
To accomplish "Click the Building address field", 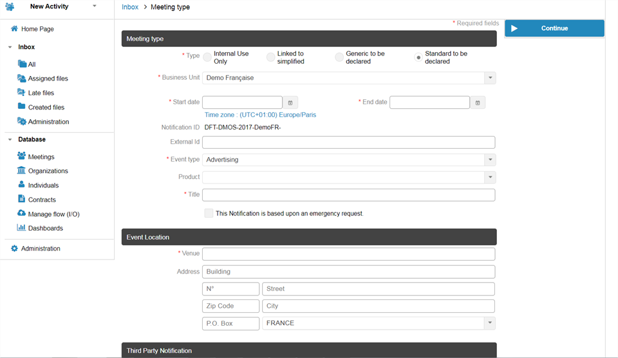I will (348, 272).
